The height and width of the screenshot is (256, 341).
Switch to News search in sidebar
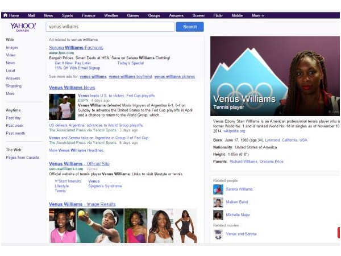(10, 63)
